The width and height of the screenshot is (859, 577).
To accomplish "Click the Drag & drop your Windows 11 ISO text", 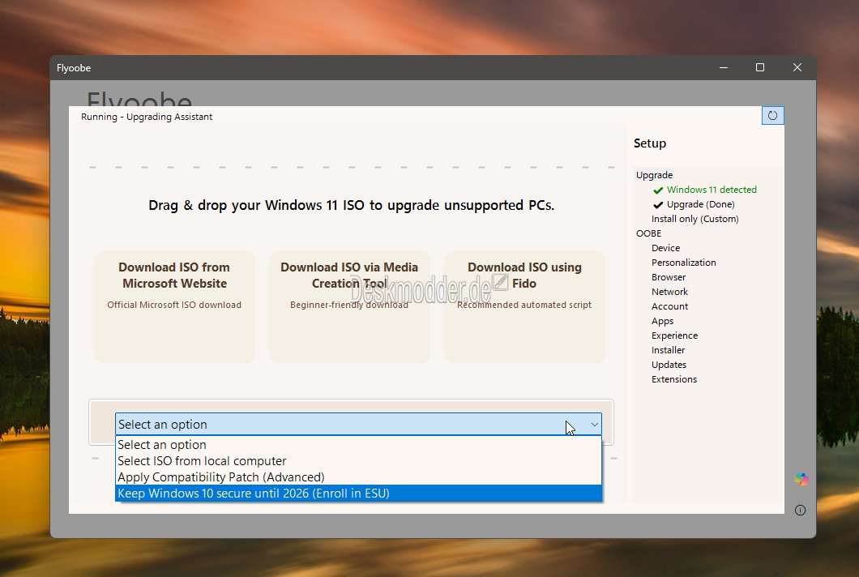I will (351, 205).
